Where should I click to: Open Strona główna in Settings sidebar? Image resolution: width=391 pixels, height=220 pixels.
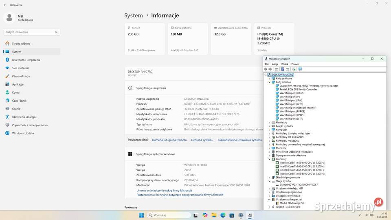(32, 44)
